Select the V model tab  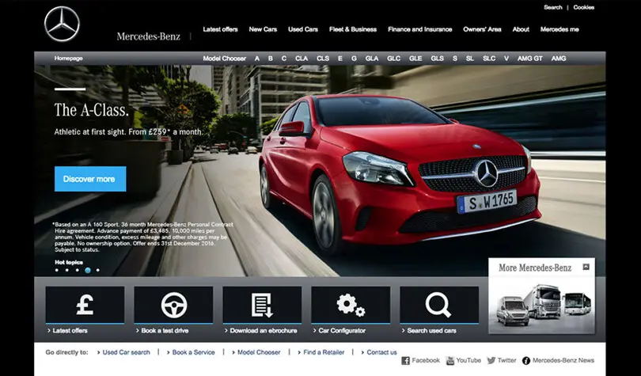(506, 59)
